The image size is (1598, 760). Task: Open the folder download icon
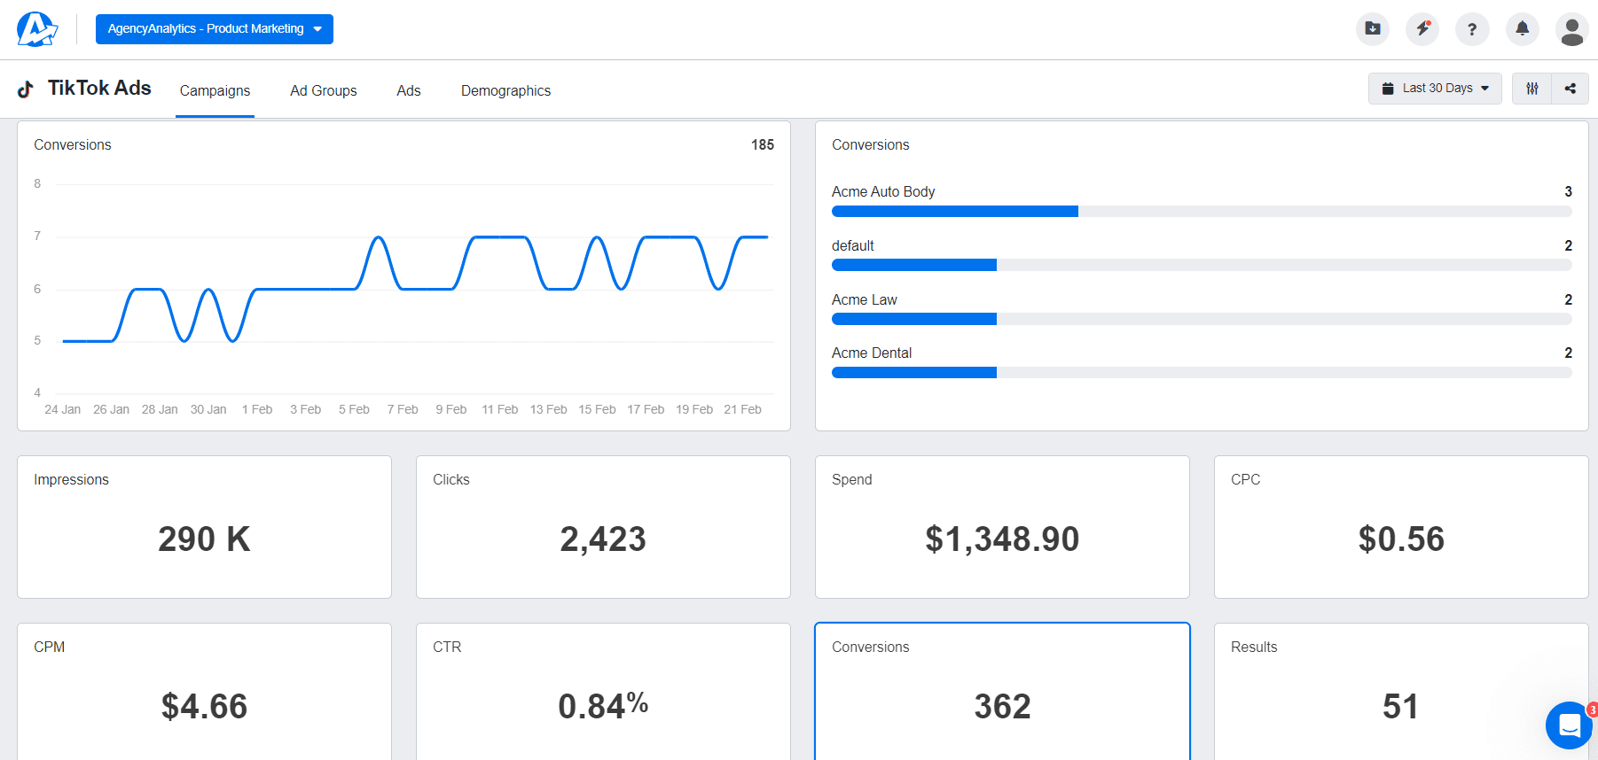click(1372, 29)
